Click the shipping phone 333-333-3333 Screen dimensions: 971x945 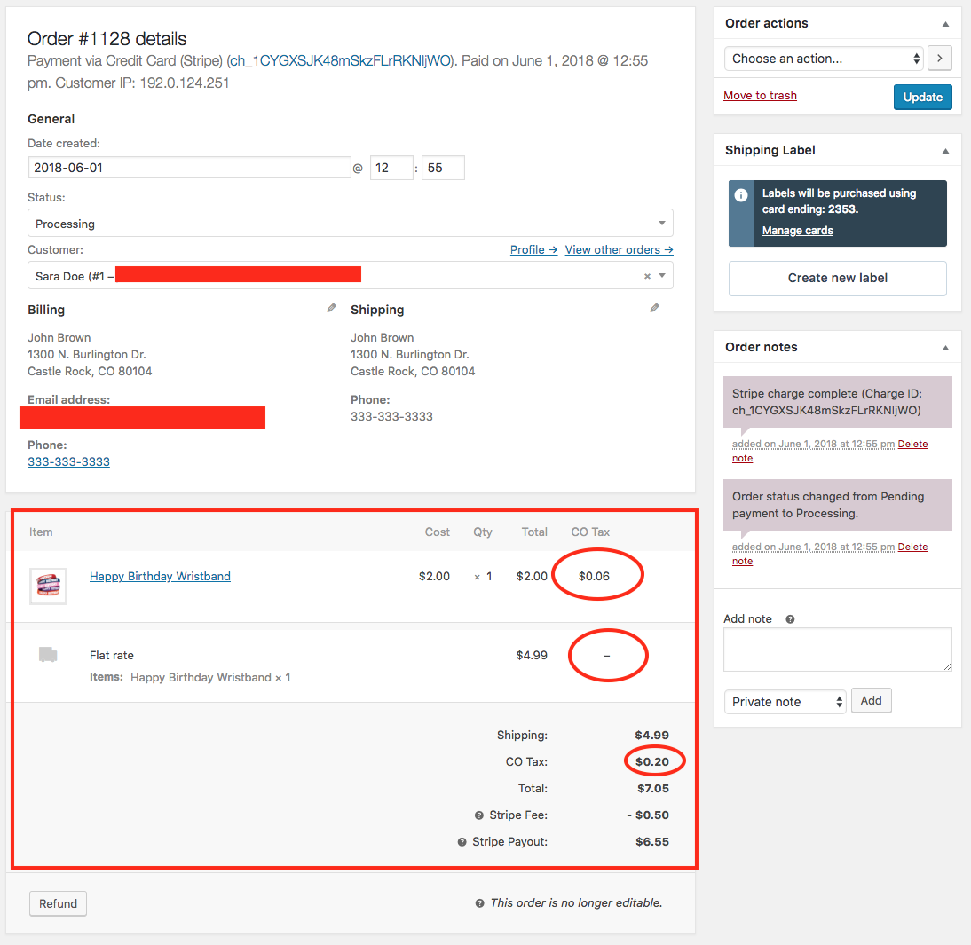click(391, 417)
